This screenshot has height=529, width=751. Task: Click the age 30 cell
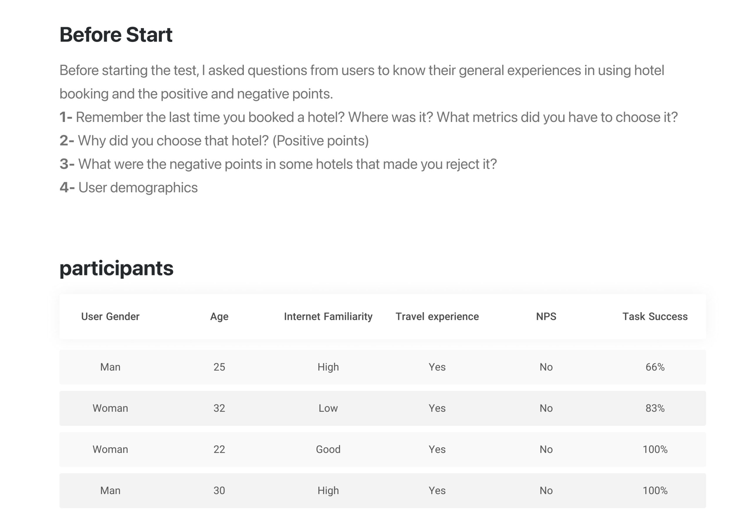pyautogui.click(x=219, y=490)
